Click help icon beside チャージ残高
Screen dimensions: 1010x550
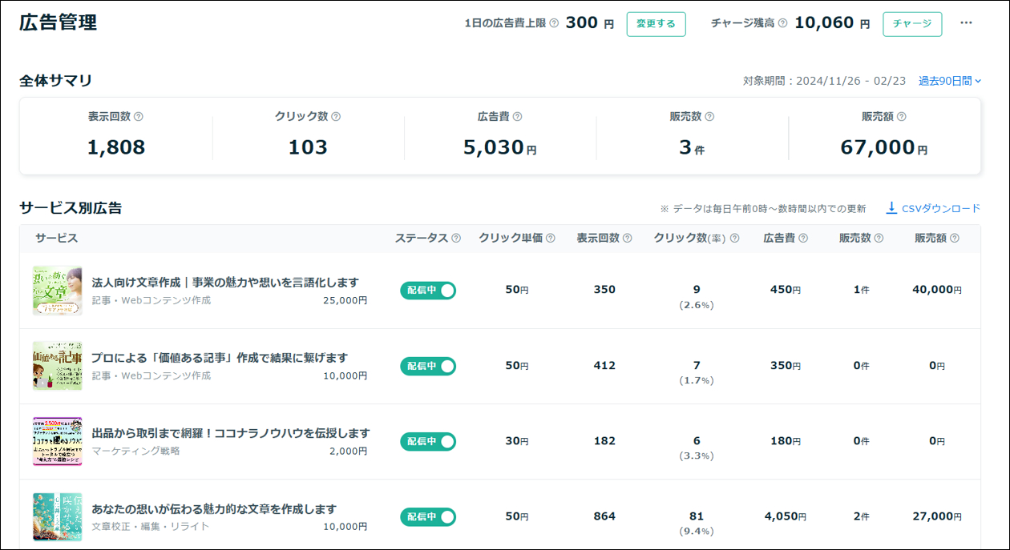point(782,23)
